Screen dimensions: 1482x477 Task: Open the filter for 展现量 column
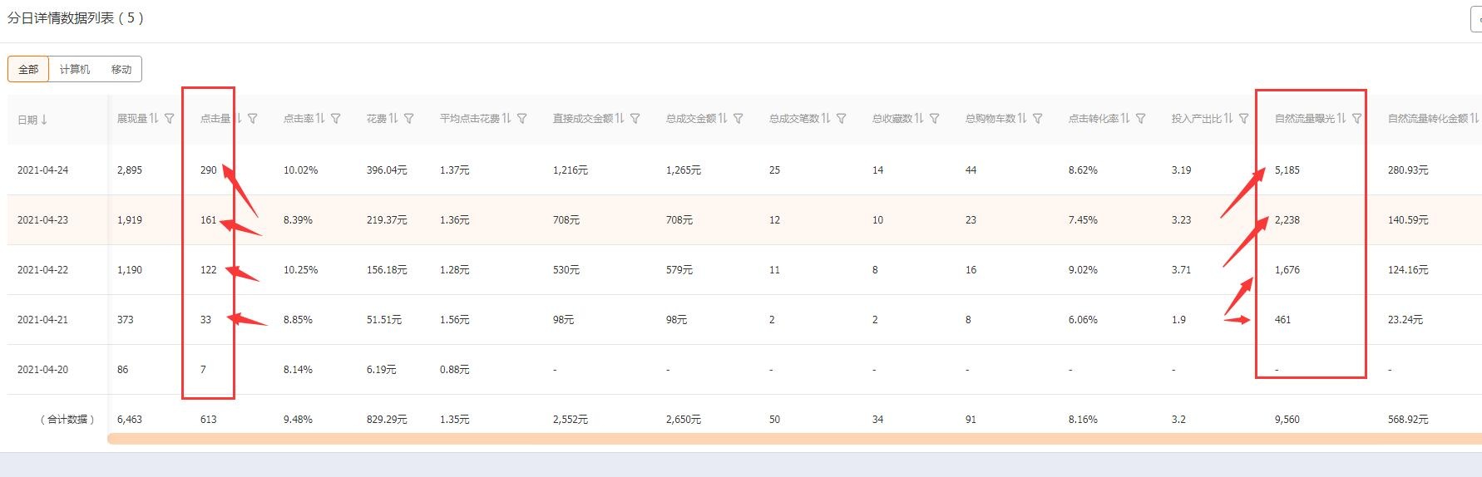[x=170, y=119]
